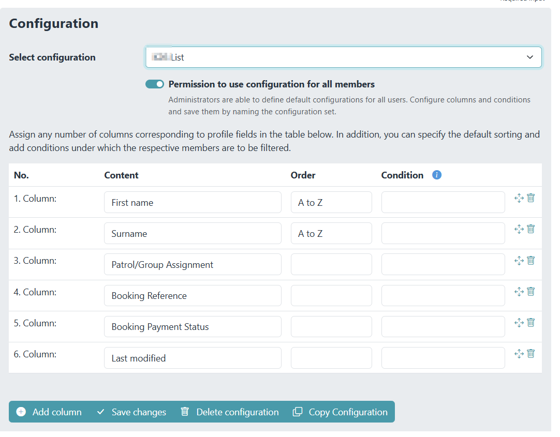Open First name content selector

click(193, 202)
